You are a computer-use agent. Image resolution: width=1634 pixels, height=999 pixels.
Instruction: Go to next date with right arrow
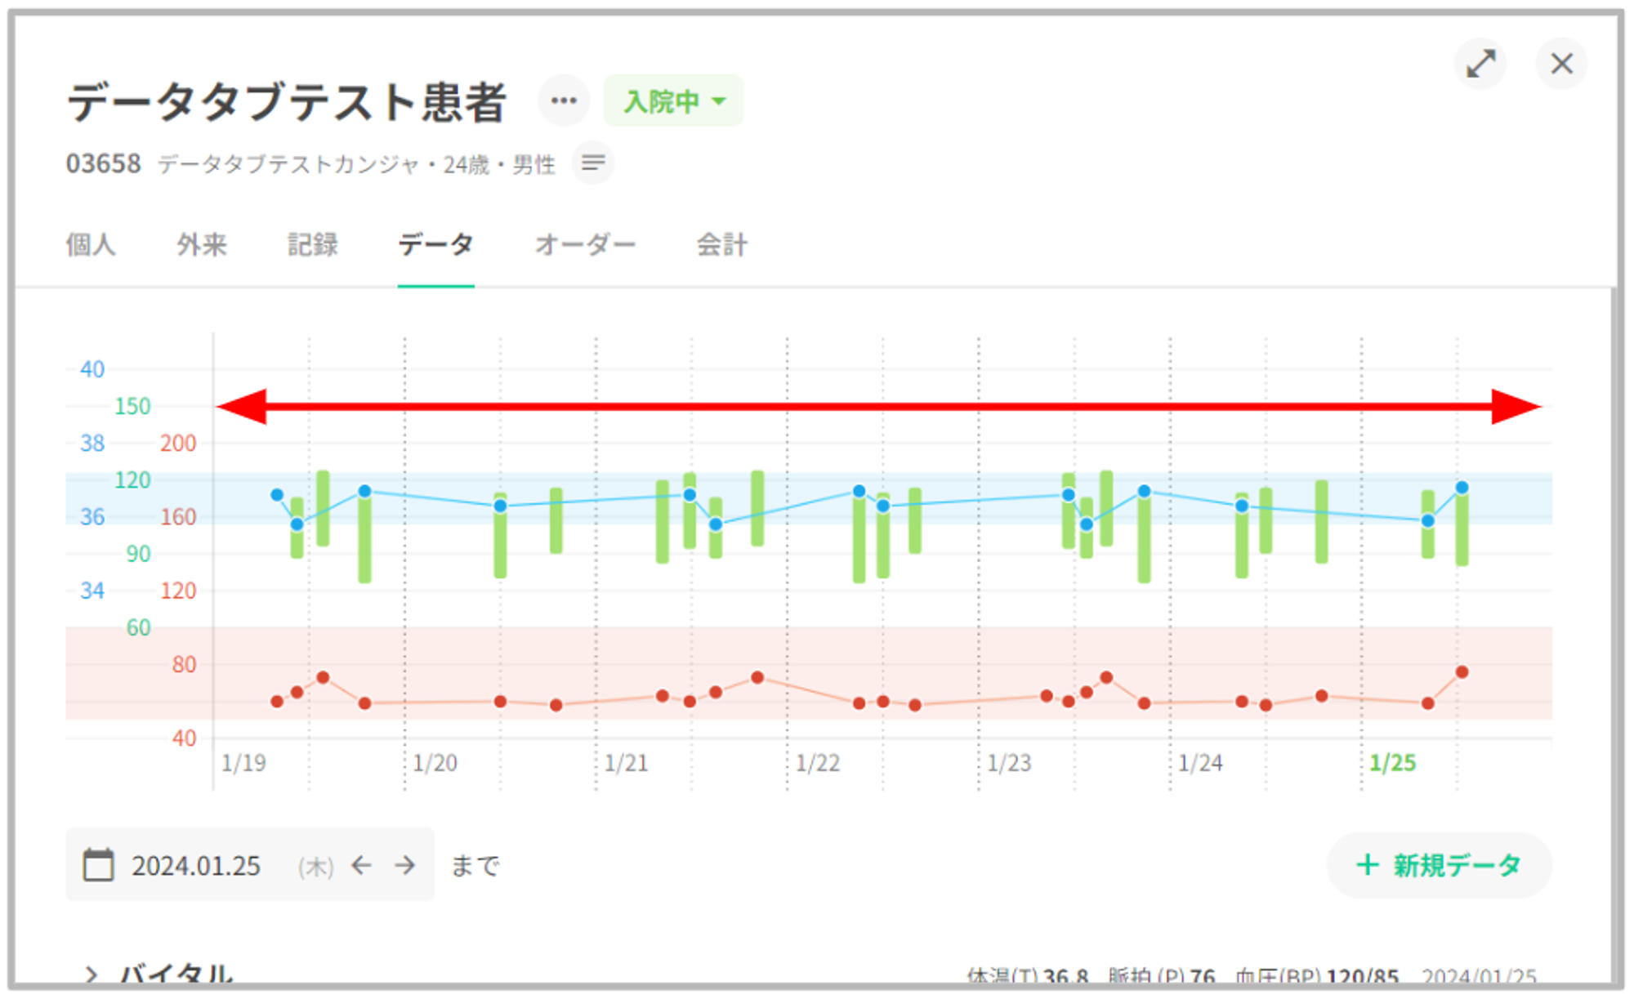tap(405, 865)
